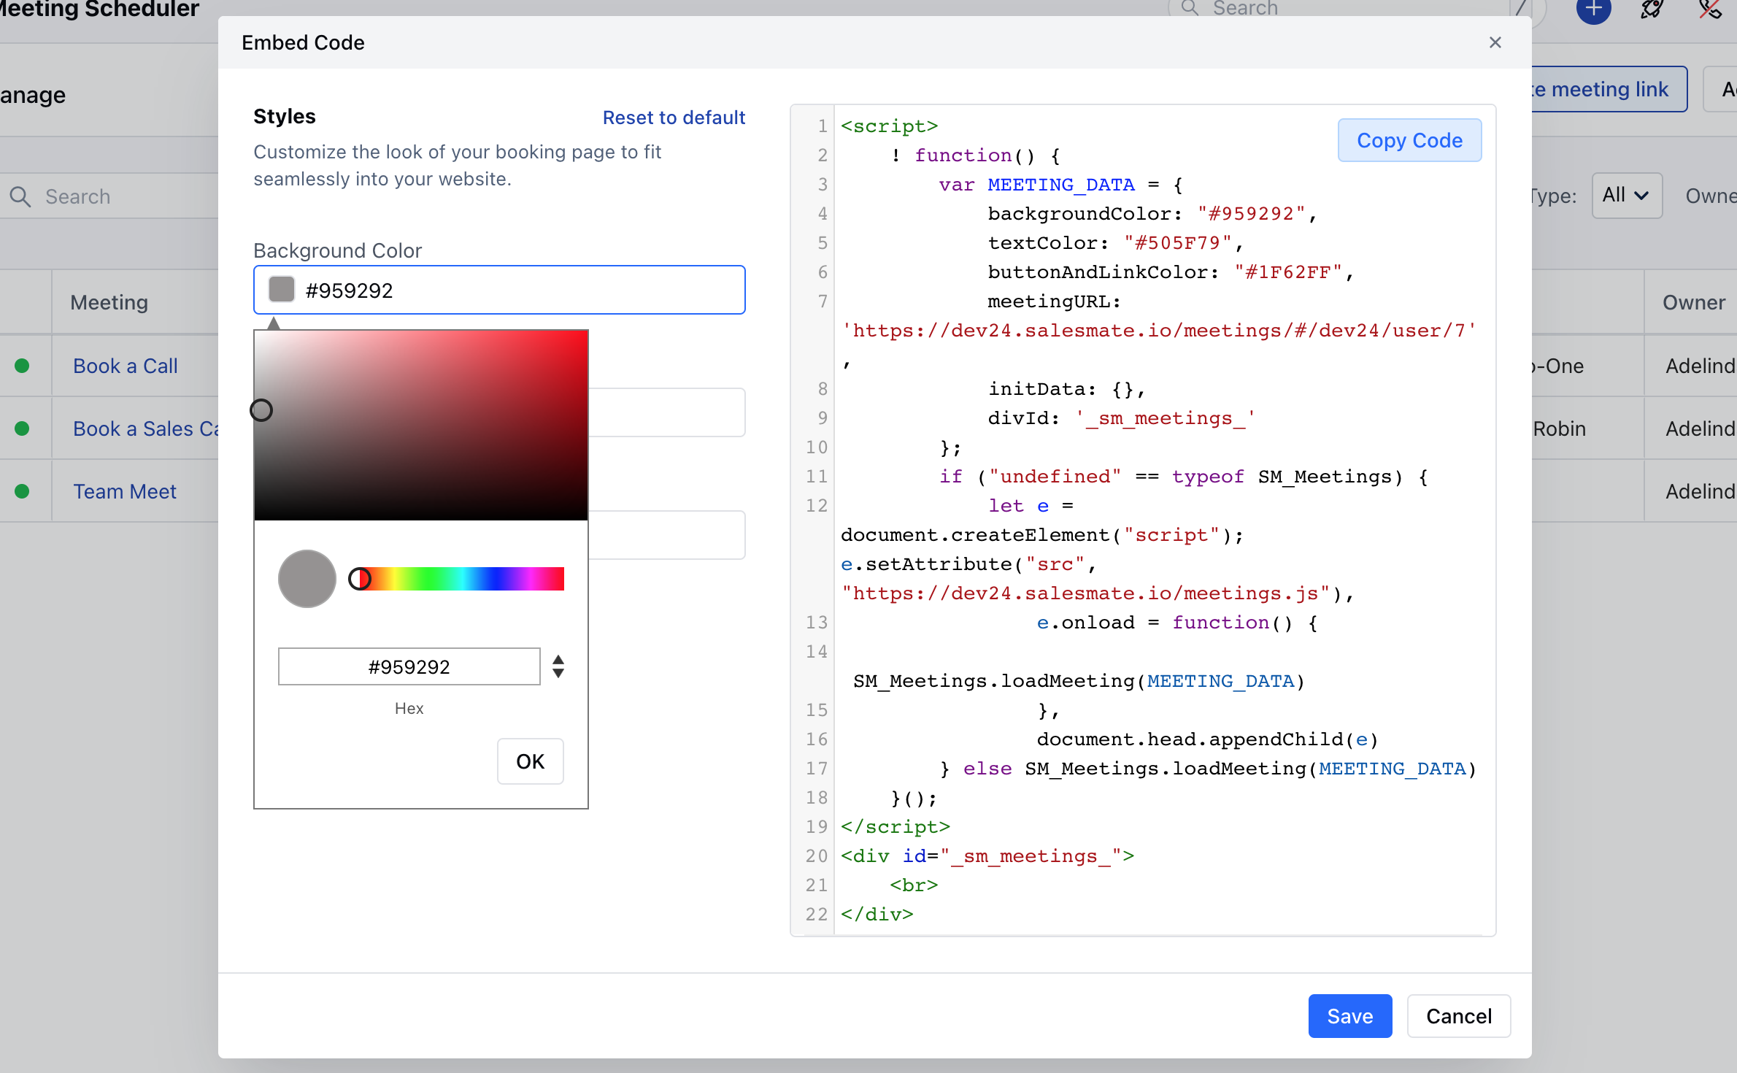Confirm color with OK button
The height and width of the screenshot is (1073, 1737).
tap(531, 761)
